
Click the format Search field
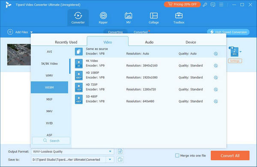click(x=51, y=141)
